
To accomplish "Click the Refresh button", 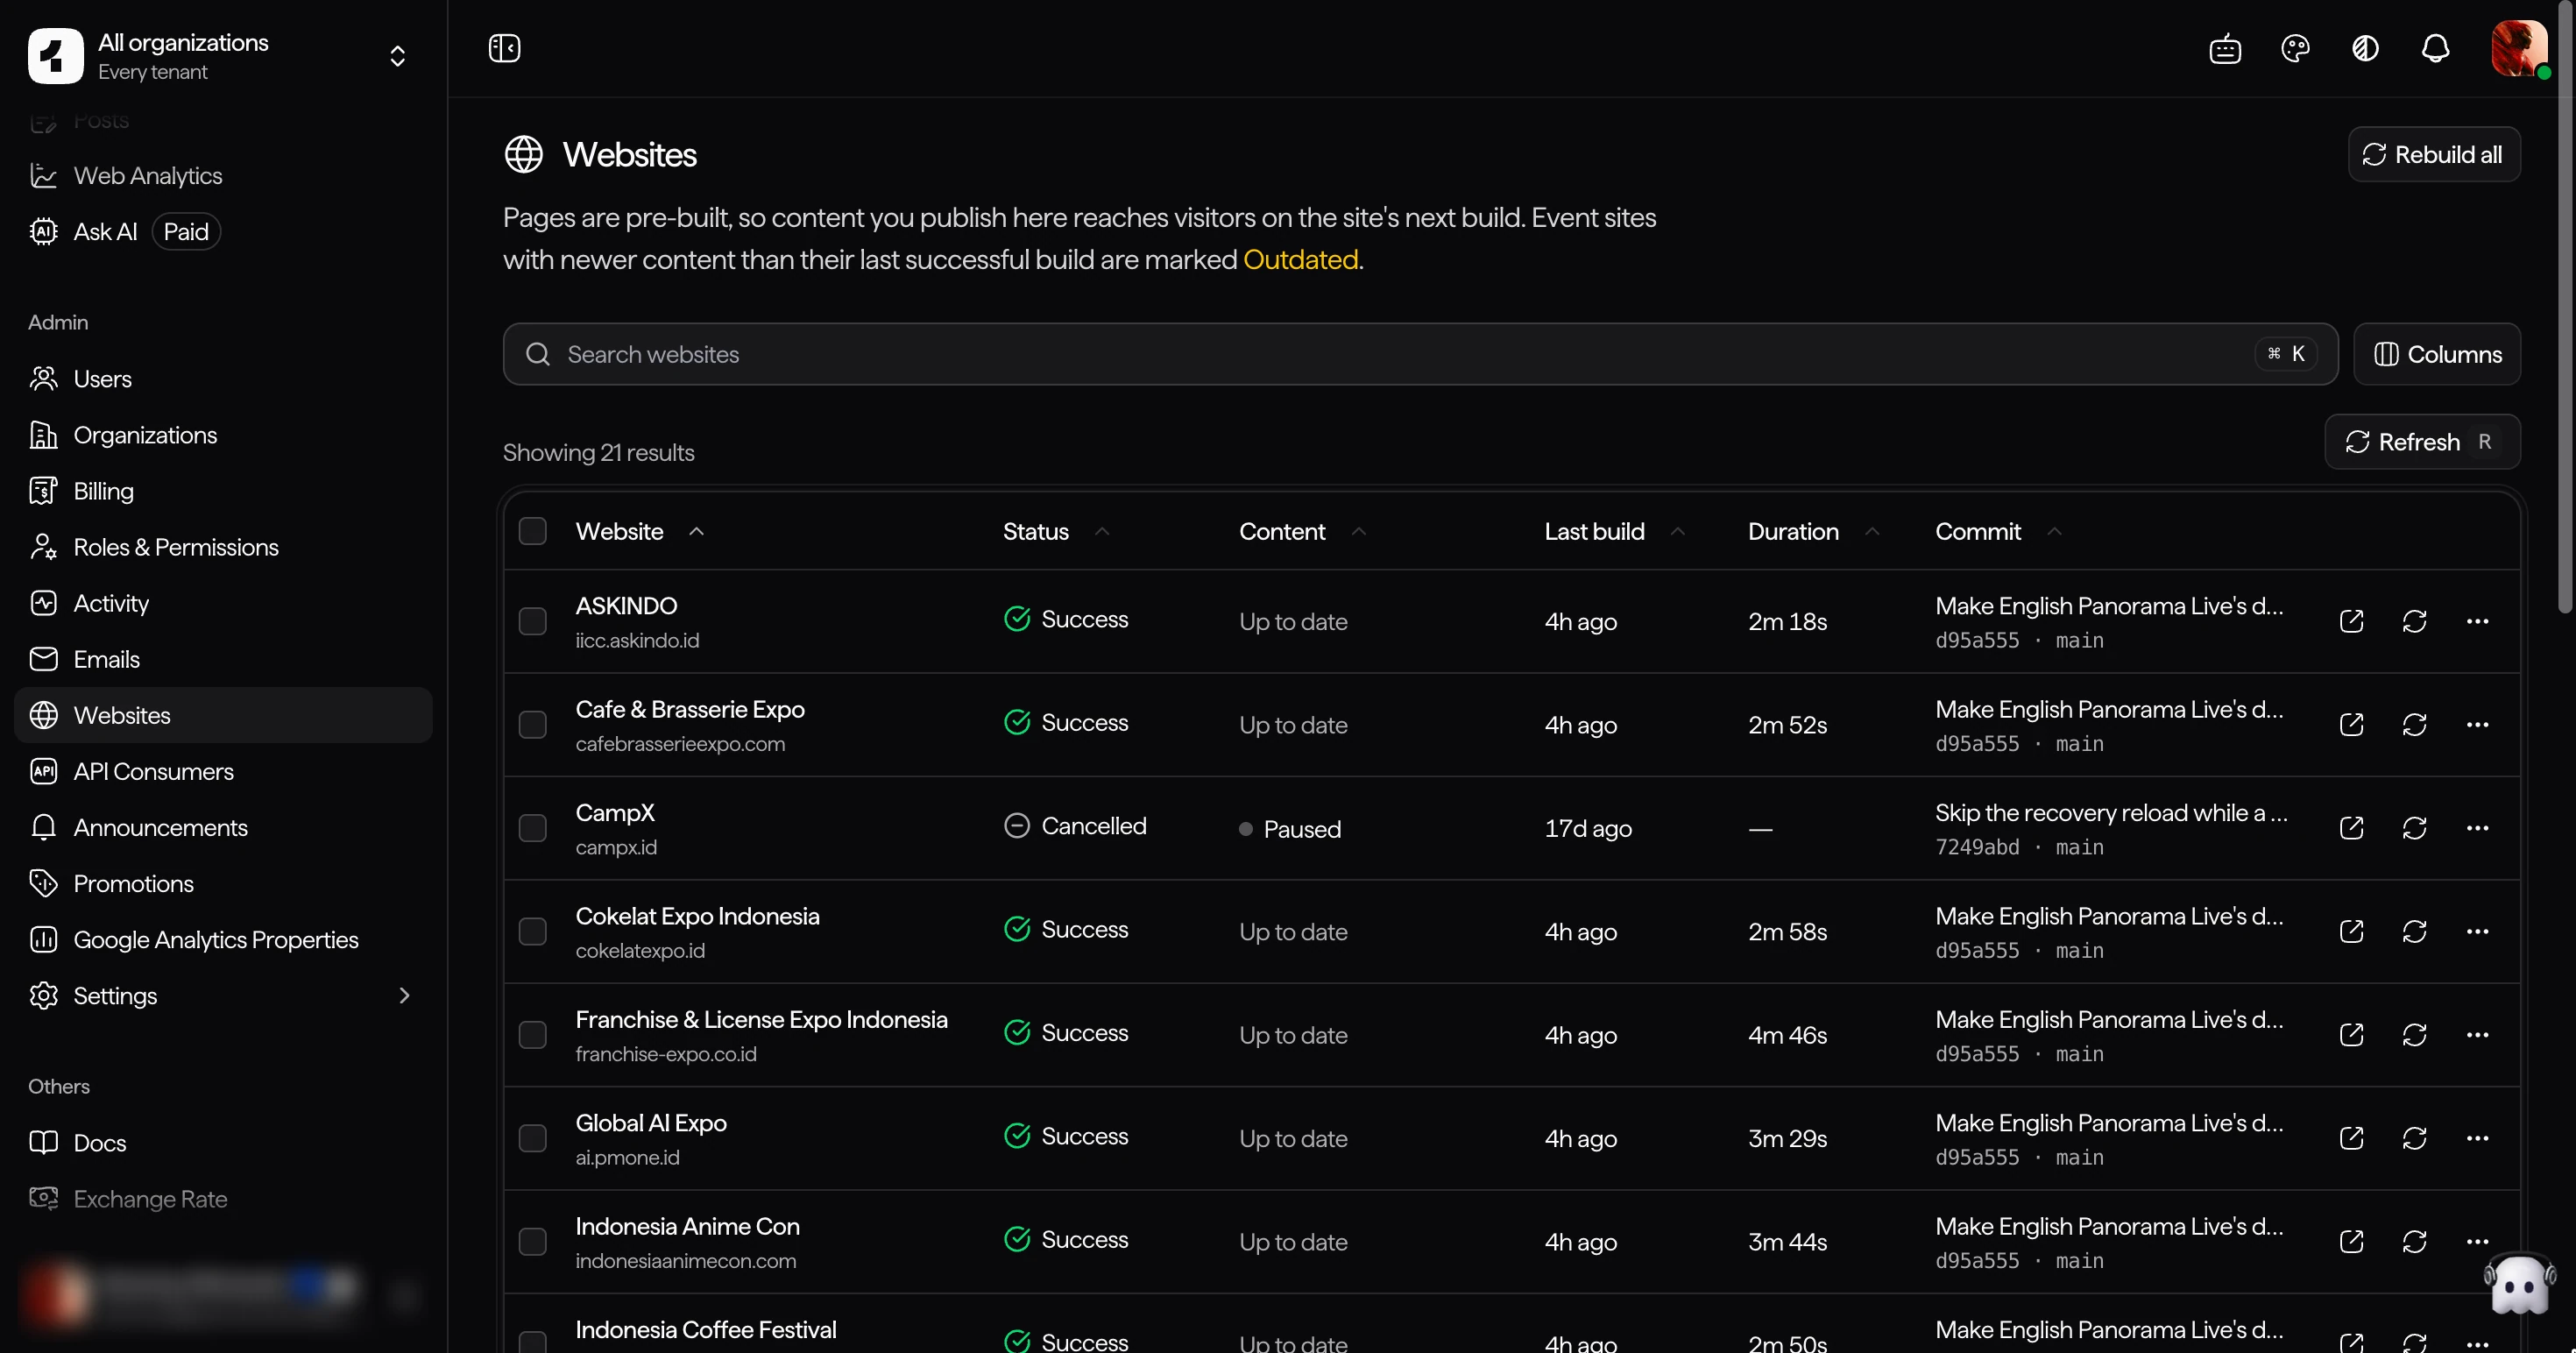I will (x=2421, y=442).
